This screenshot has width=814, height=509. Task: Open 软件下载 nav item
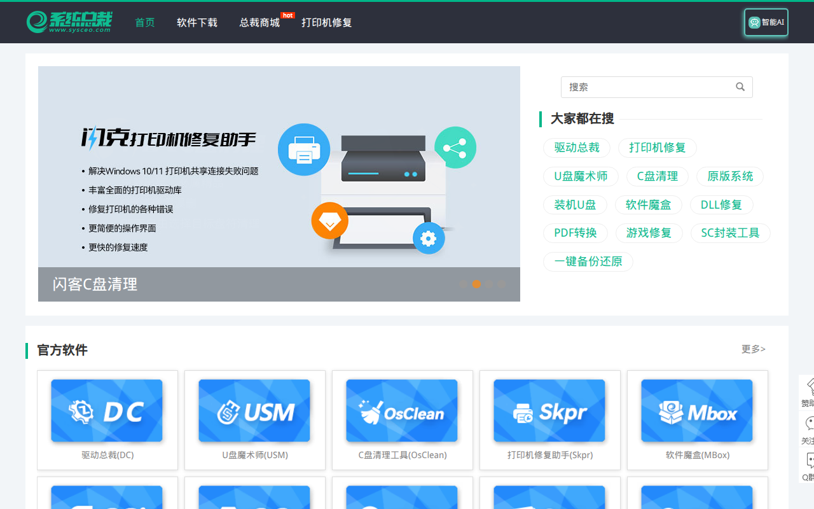click(x=197, y=23)
